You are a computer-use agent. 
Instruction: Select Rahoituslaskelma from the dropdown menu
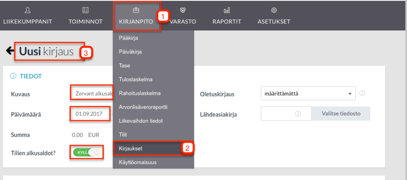[154, 93]
